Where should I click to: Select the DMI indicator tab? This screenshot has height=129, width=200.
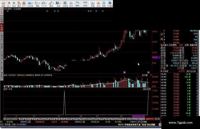pyautogui.click(x=47, y=119)
